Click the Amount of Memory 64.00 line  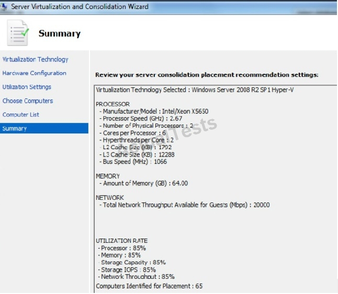pos(143,183)
